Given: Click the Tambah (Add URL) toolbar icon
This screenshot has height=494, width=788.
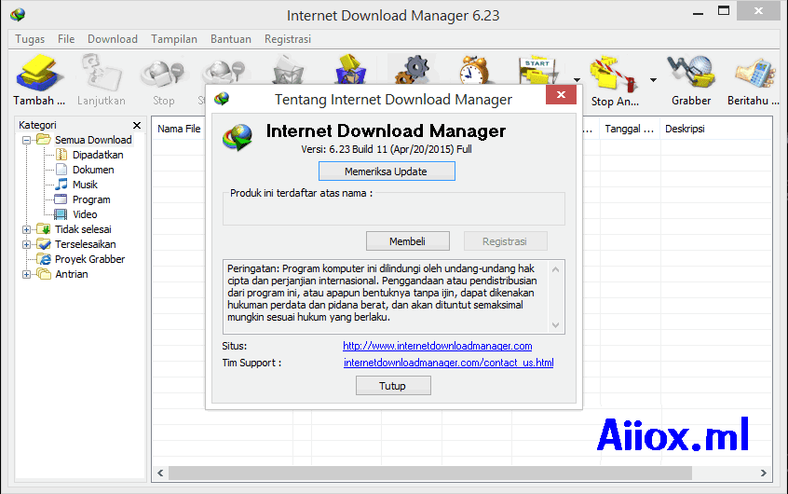Looking at the screenshot, I should [39, 73].
